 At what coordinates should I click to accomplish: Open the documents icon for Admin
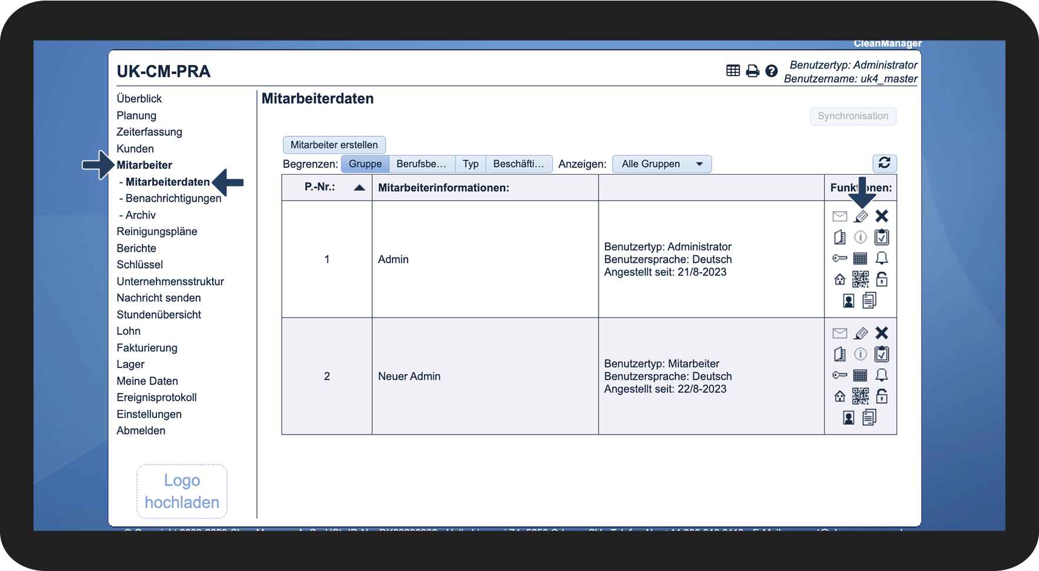click(869, 300)
